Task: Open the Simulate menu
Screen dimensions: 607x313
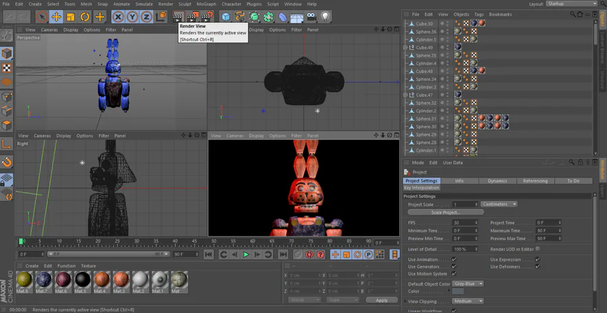Action: [x=144, y=4]
